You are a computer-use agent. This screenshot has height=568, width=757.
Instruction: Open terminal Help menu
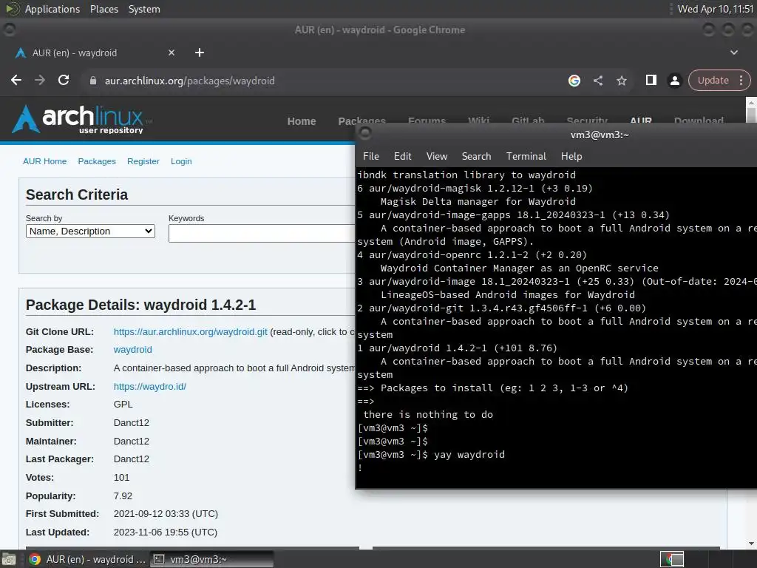pos(571,157)
